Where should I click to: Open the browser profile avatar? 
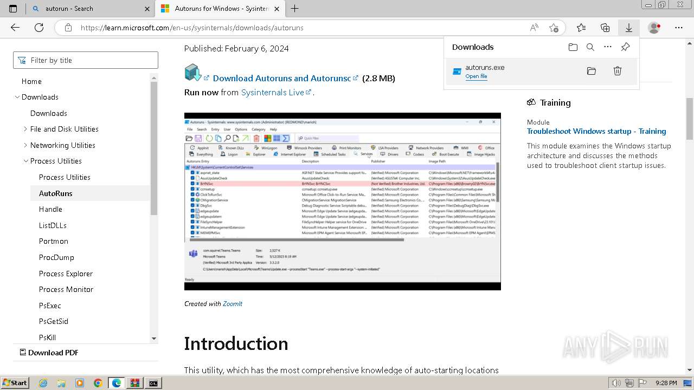coord(654,28)
